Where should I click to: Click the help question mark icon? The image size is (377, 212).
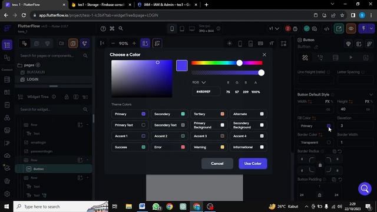(x=103, y=29)
